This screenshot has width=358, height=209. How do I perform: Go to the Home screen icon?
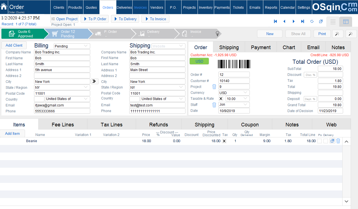coord(4,7)
